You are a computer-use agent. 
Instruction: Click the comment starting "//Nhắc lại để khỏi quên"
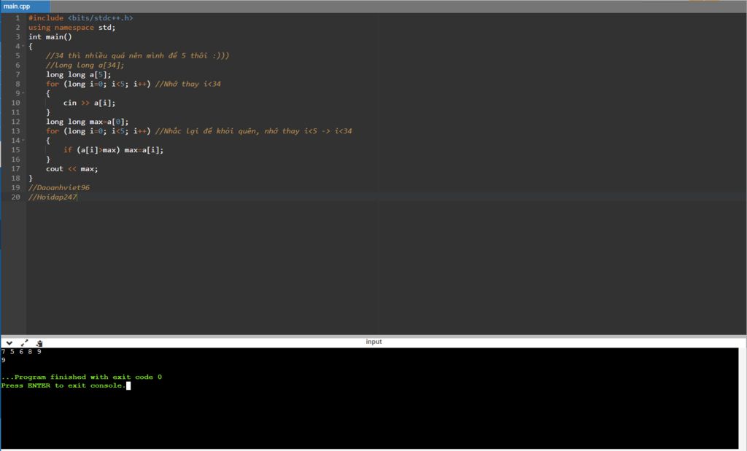pyautogui.click(x=253, y=131)
